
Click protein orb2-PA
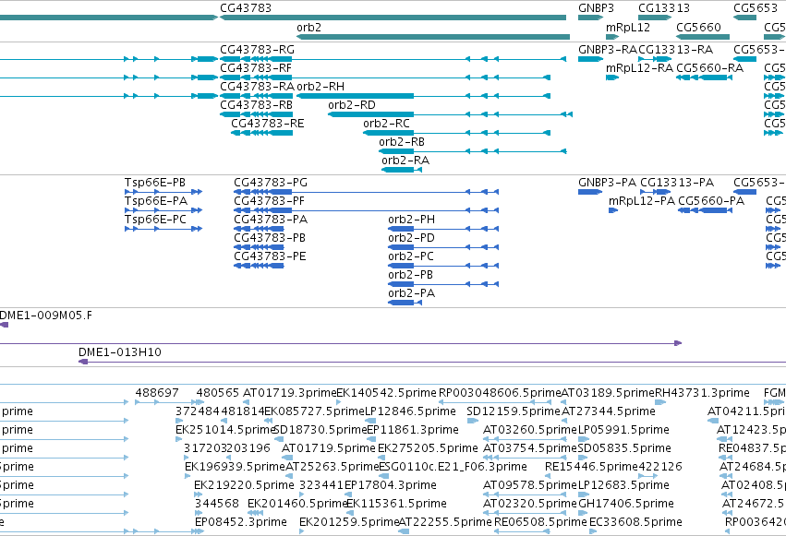(x=412, y=293)
